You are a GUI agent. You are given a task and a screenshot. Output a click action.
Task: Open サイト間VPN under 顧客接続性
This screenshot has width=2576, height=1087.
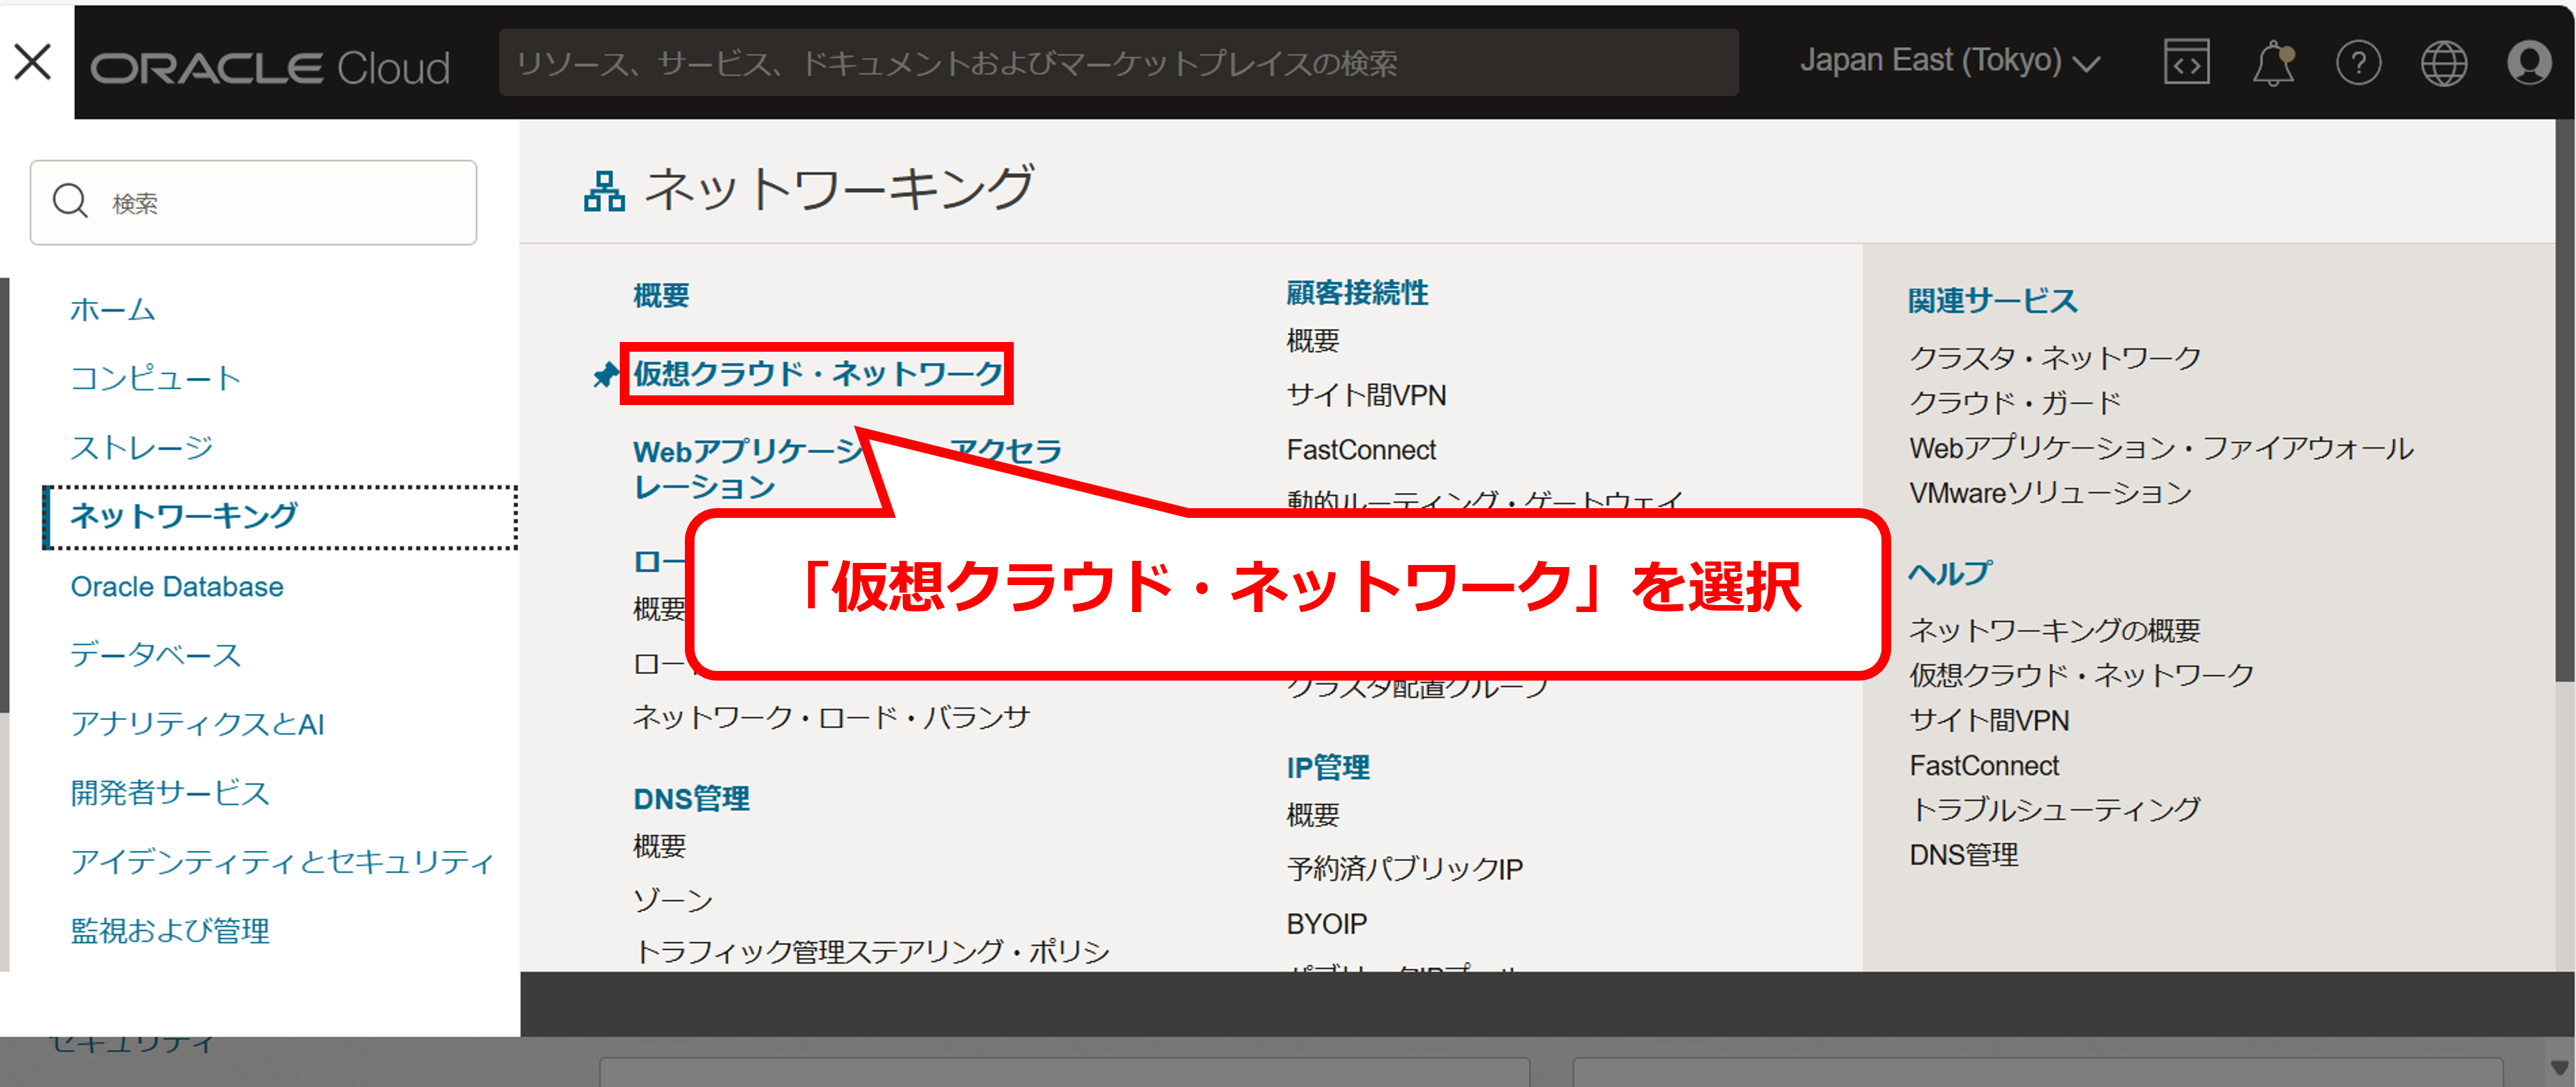tap(1366, 396)
